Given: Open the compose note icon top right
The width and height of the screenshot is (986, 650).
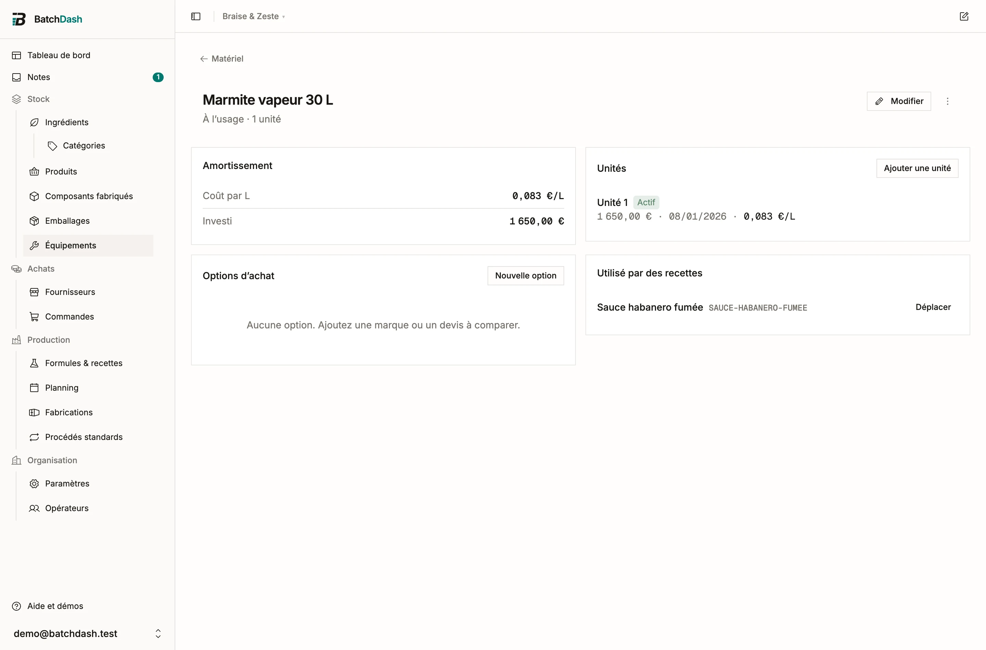Looking at the screenshot, I should pos(964,16).
